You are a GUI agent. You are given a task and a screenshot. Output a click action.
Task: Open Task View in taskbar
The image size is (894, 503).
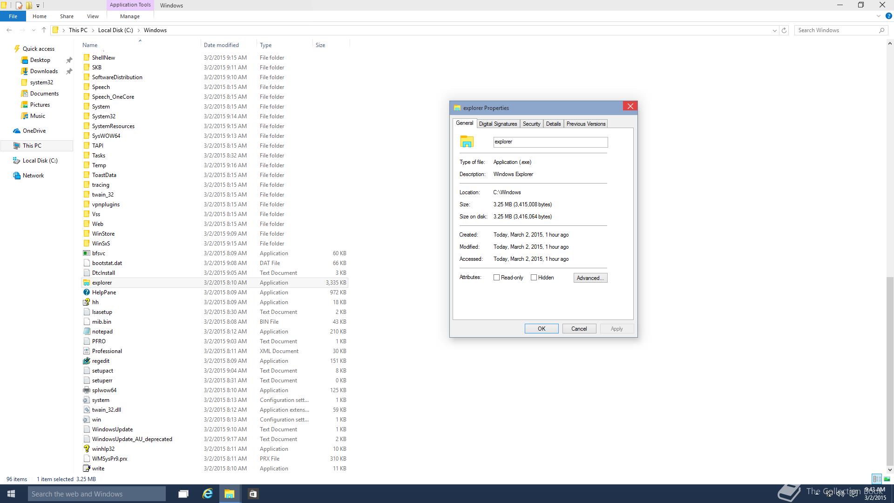(x=183, y=494)
